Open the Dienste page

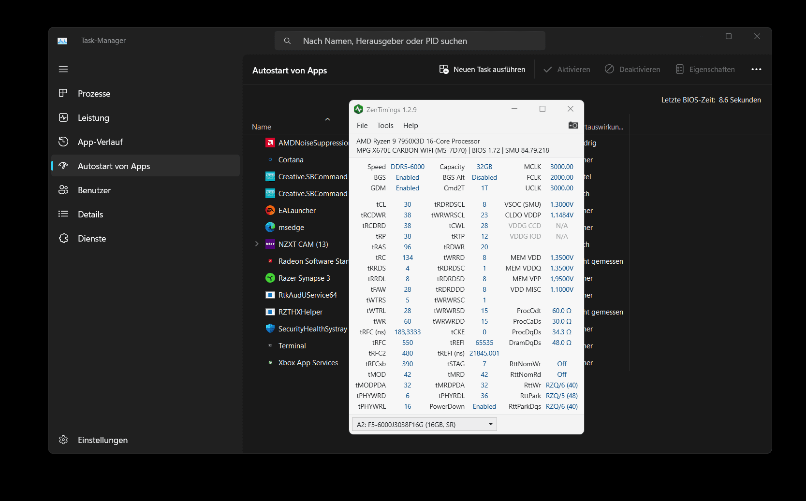point(146,239)
